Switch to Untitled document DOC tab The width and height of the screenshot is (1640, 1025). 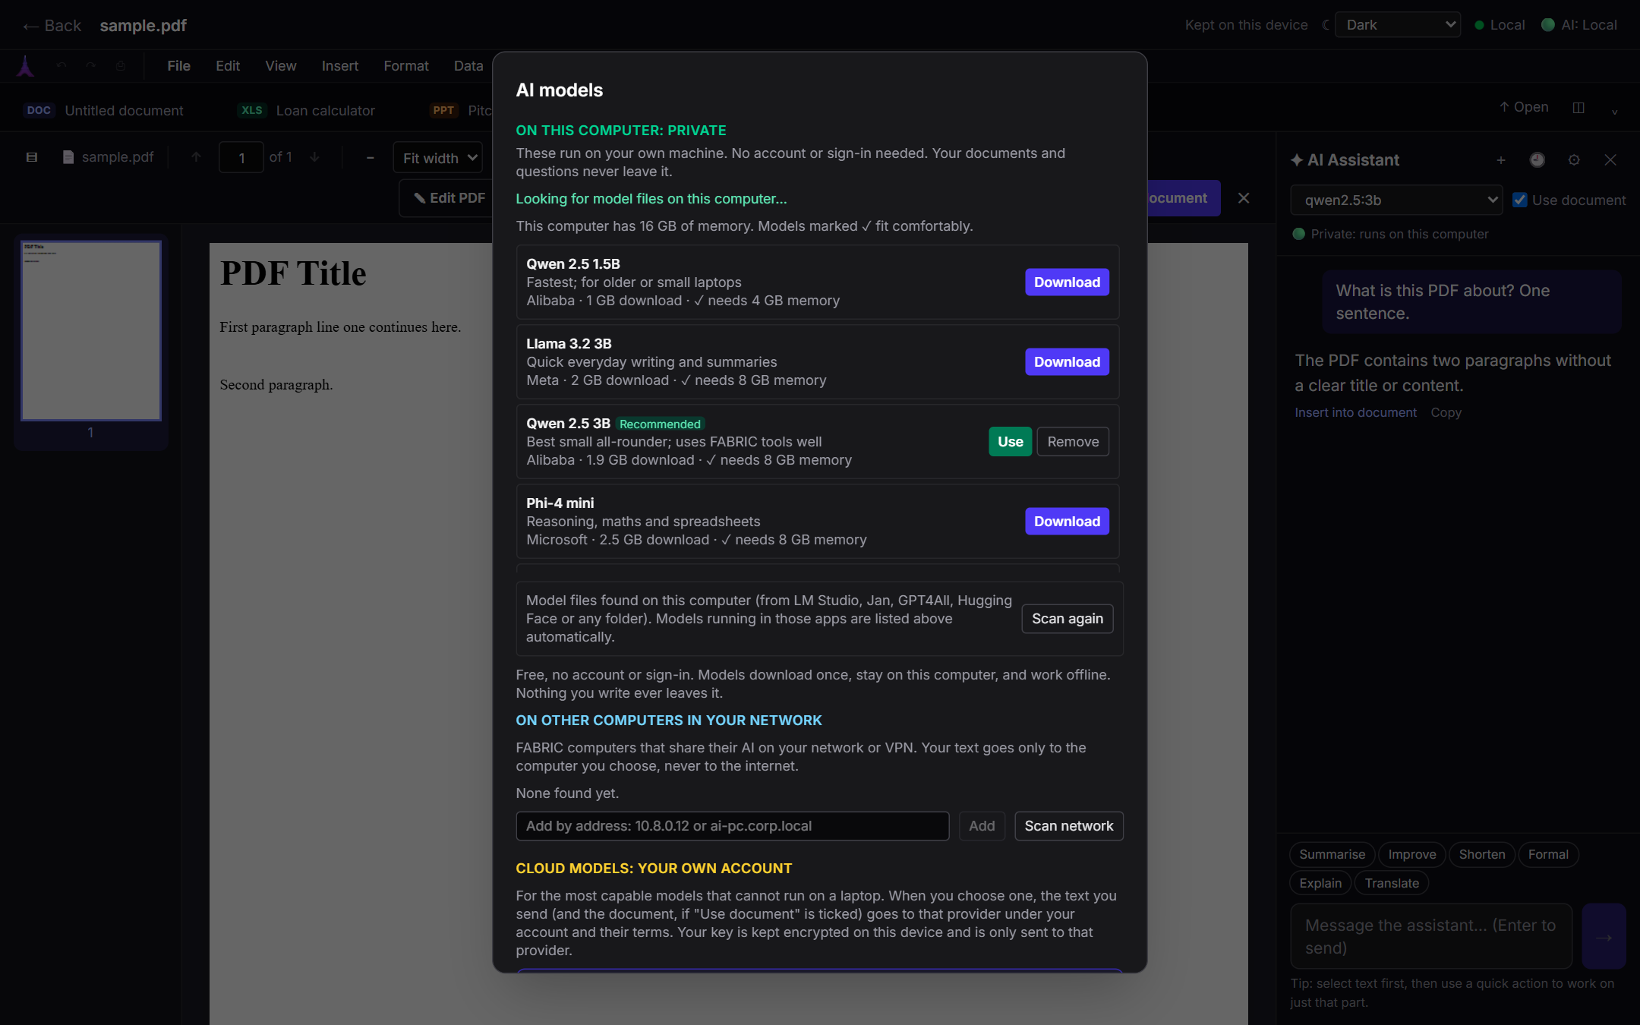103,111
